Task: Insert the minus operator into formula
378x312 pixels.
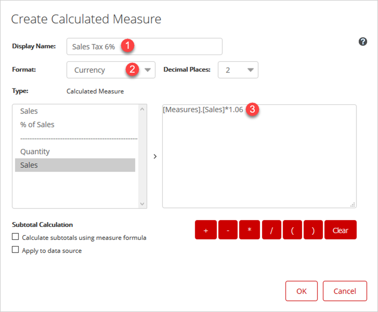Action: coord(228,230)
